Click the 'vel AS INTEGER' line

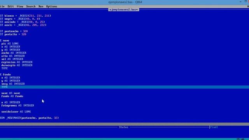click(x=12, y=59)
